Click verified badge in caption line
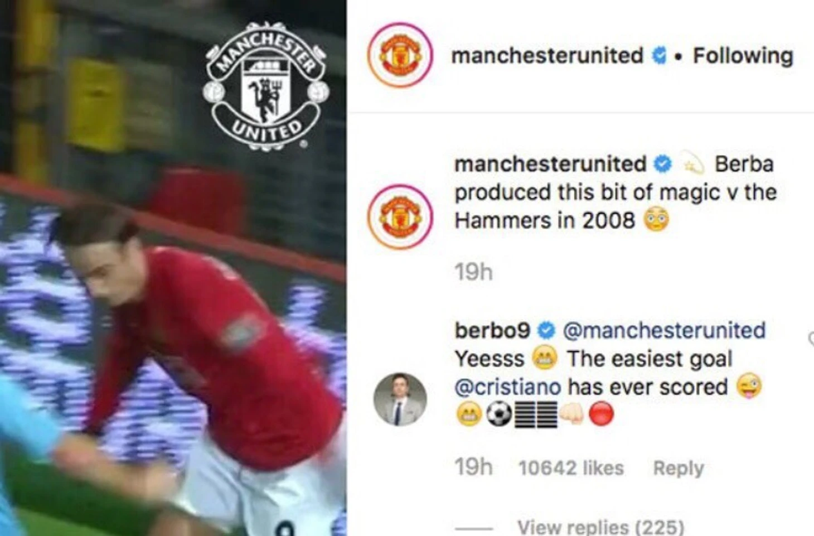Viewport: 814px width, 536px height. coord(662,164)
